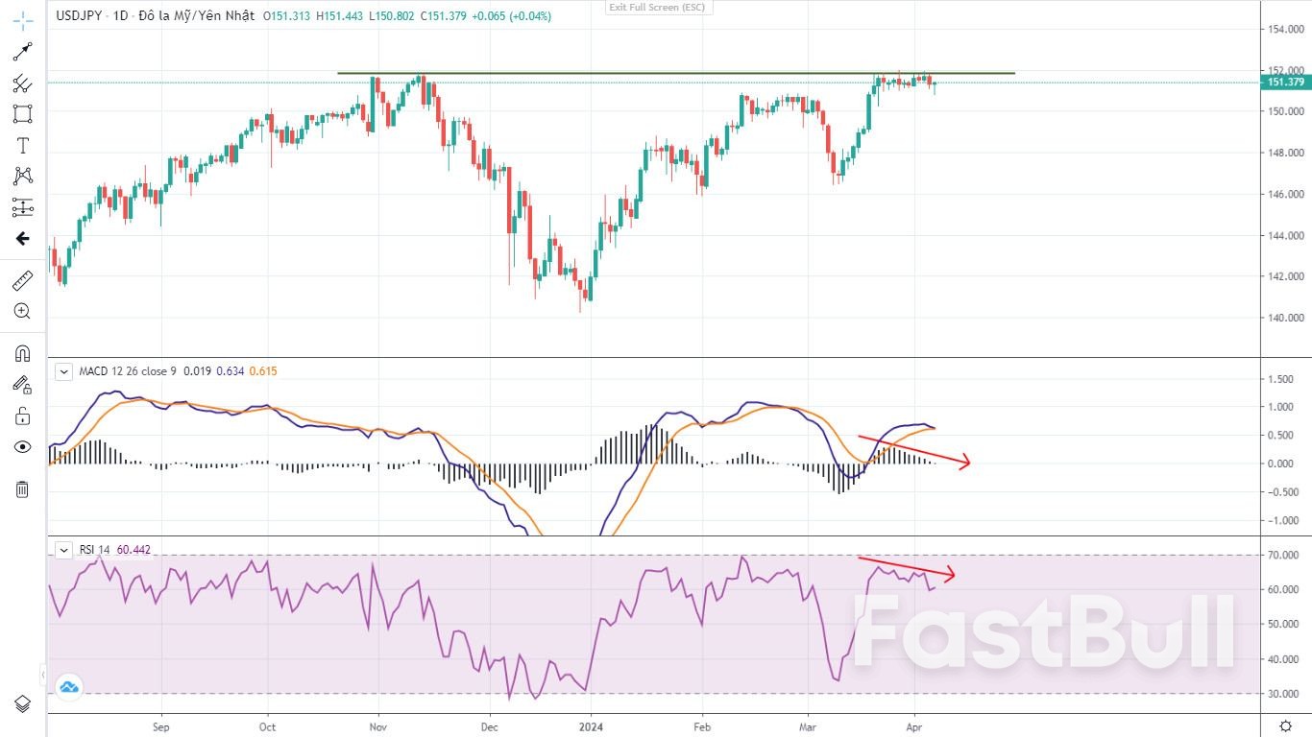Image resolution: width=1312 pixels, height=737 pixels.
Task: Open the chart patterns tool
Action: (x=22, y=176)
